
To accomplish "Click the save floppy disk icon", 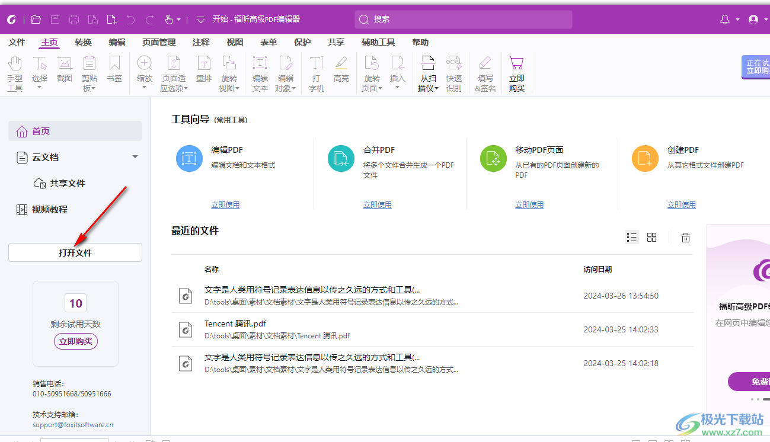I will coord(55,20).
